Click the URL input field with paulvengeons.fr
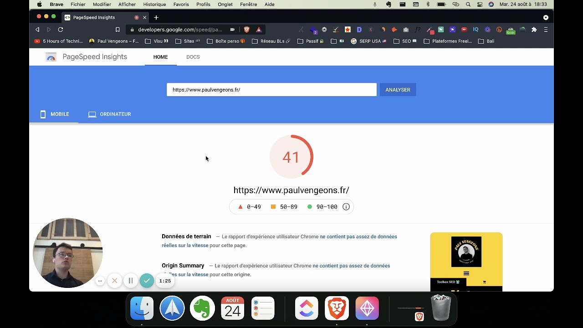 click(x=271, y=90)
